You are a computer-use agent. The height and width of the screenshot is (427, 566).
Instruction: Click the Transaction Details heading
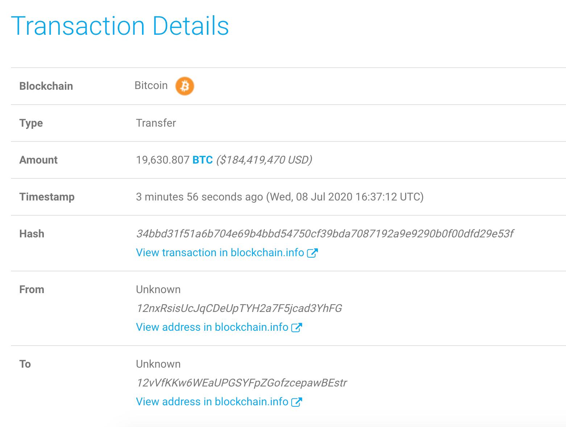click(120, 25)
